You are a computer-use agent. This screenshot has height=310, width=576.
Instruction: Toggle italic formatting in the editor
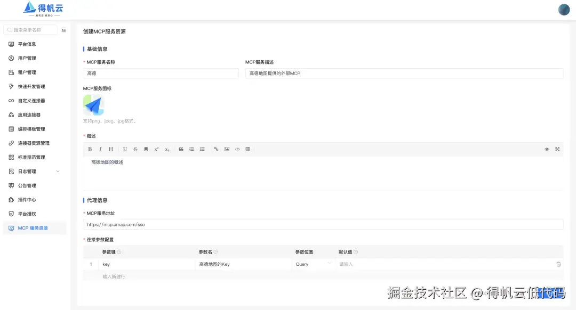(100, 149)
